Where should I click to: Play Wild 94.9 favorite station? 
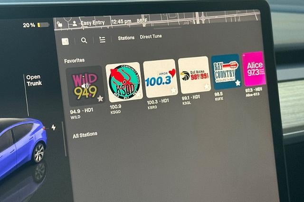tap(85, 86)
